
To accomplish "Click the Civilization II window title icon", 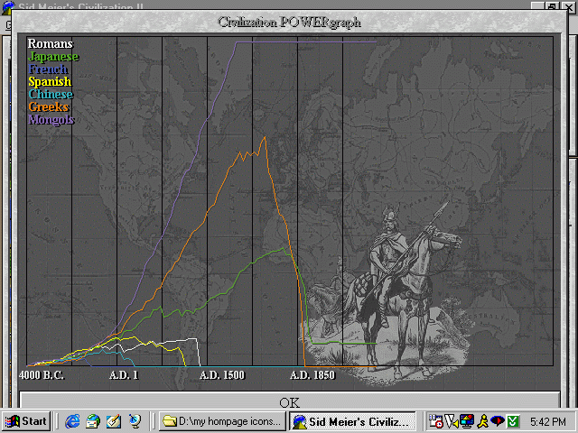I will (8, 6).
